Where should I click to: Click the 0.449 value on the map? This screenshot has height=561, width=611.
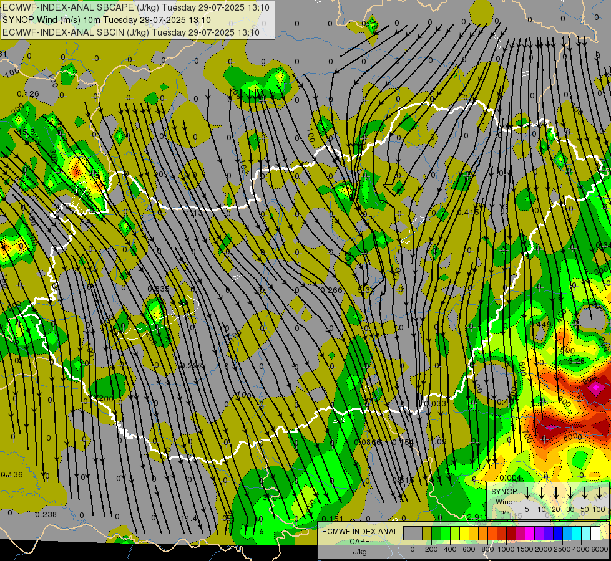click(x=541, y=324)
